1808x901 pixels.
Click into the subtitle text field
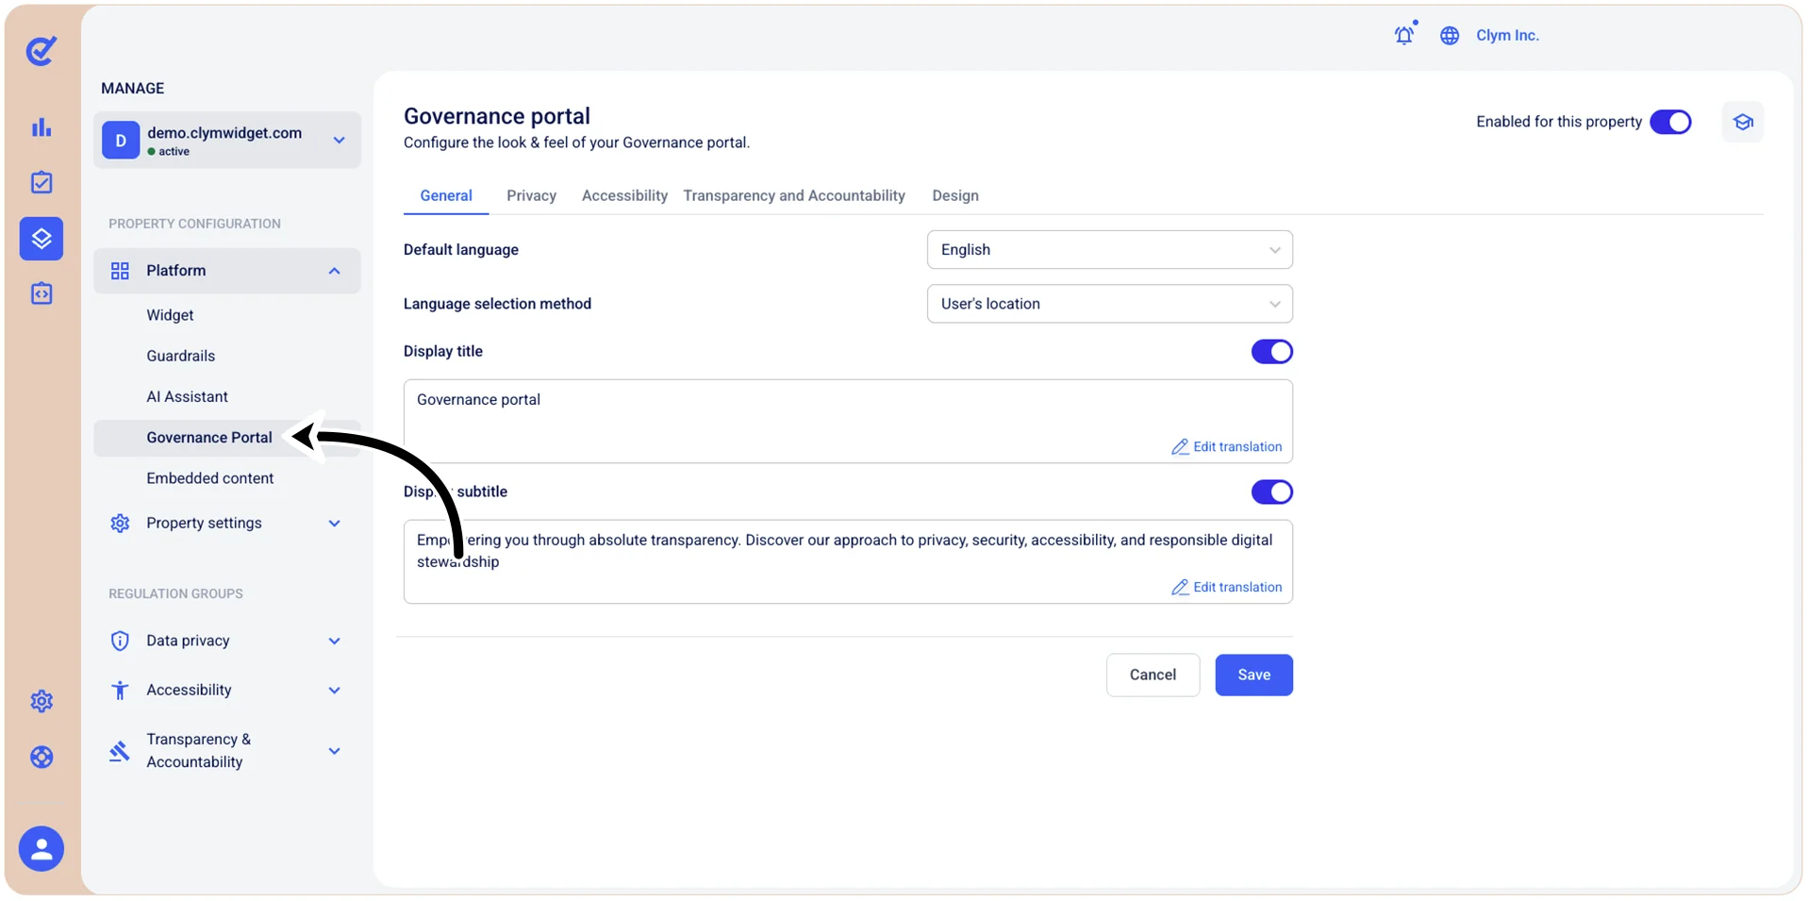pos(848,561)
